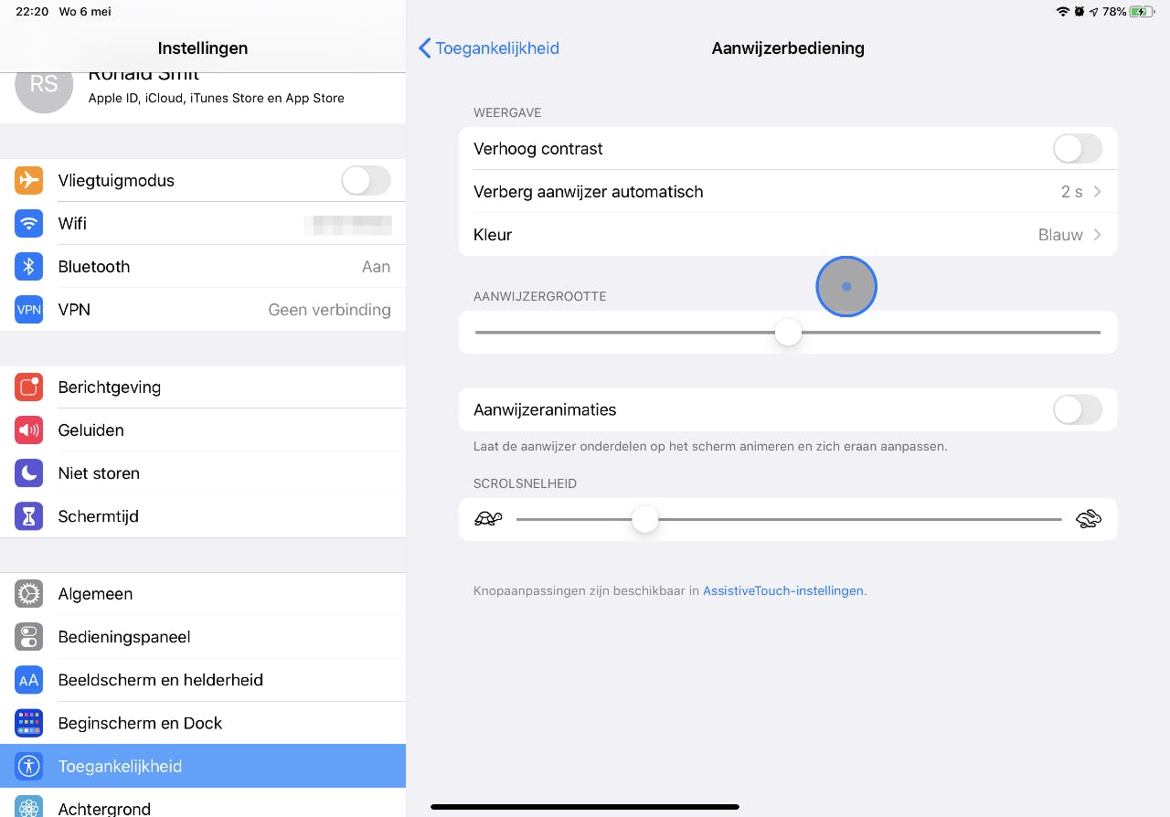The image size is (1170, 817).
Task: Go back to Toegankelijkheid
Action: 489,48
